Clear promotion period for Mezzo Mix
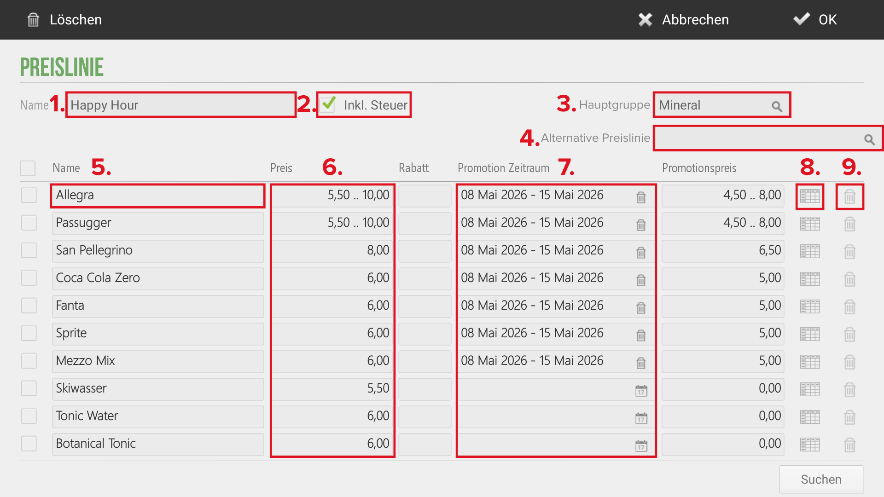The image size is (884, 497). pos(641,363)
